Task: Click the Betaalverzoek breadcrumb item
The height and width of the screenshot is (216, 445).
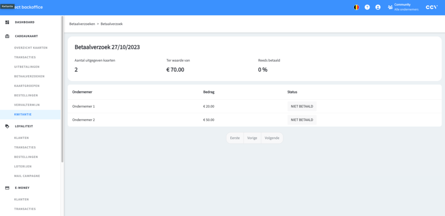Action: [x=112, y=24]
